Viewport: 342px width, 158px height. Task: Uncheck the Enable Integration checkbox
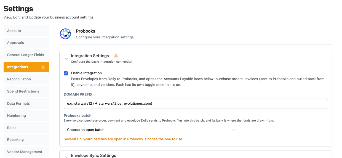click(66, 73)
